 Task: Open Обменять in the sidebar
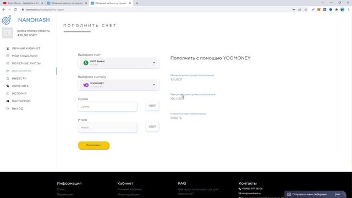pyautogui.click(x=20, y=86)
